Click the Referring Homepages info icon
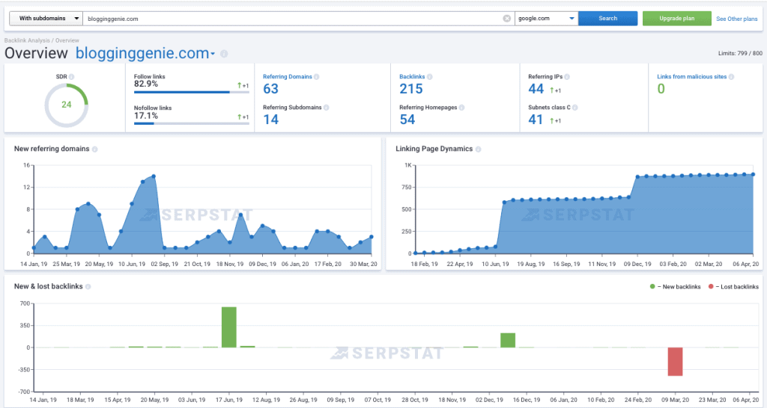Image resolution: width=767 pixels, height=408 pixels. (x=461, y=108)
